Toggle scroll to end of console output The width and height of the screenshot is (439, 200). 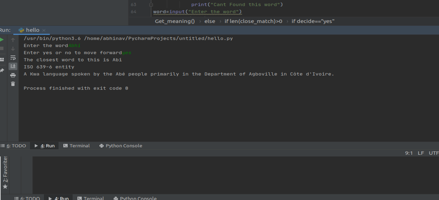pos(13,67)
